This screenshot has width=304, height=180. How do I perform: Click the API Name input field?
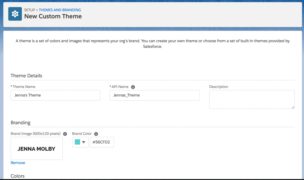[x=155, y=95]
